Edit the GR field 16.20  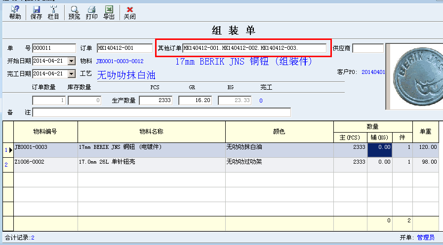pos(195,101)
